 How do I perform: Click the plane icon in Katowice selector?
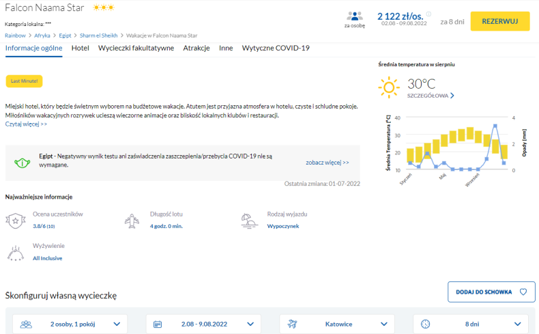pos(292,324)
